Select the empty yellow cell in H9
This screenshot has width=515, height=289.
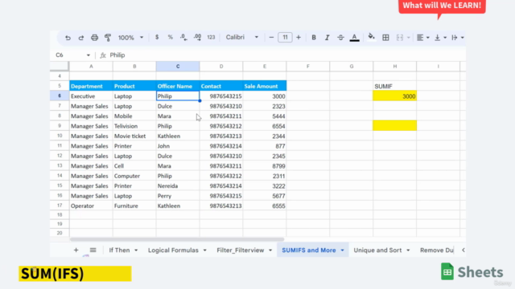click(395, 126)
